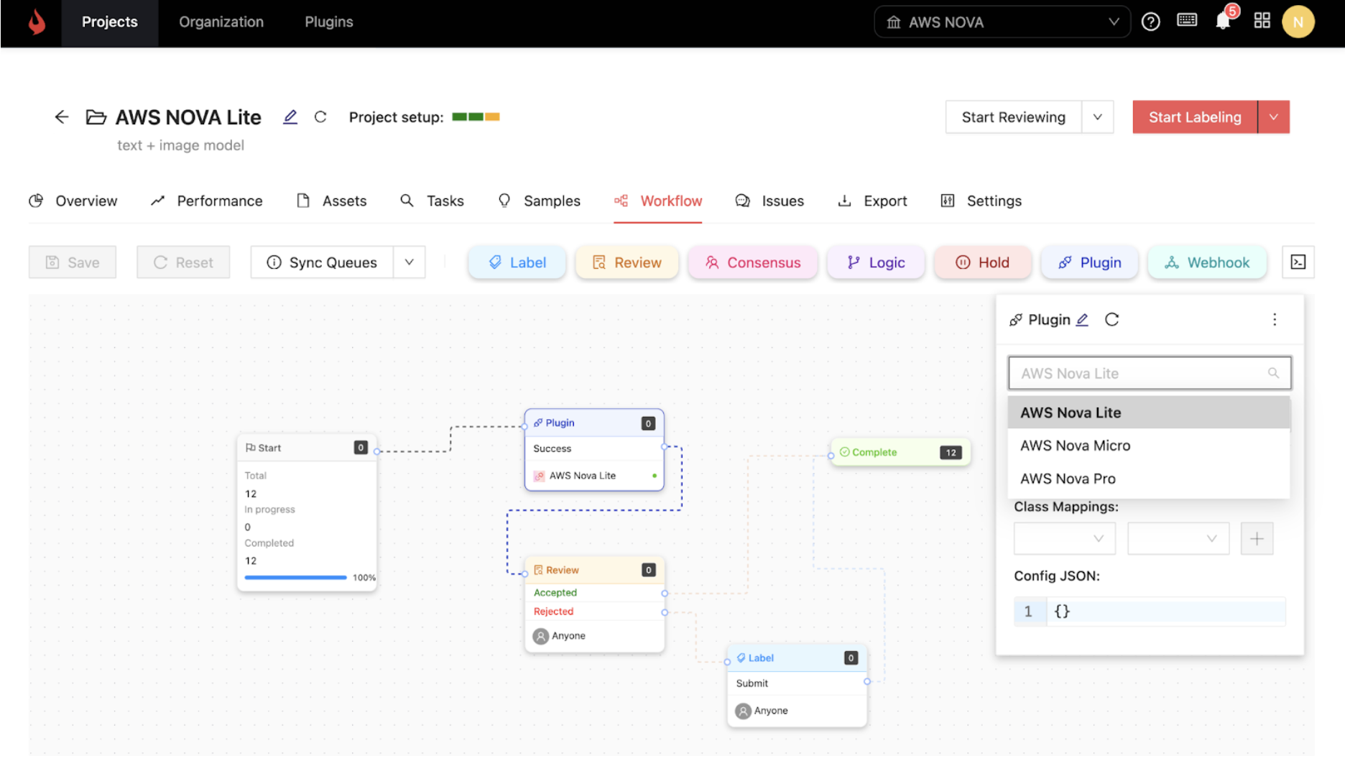1345x769 pixels.
Task: Open second Class Mappings dropdown
Action: tap(1178, 538)
